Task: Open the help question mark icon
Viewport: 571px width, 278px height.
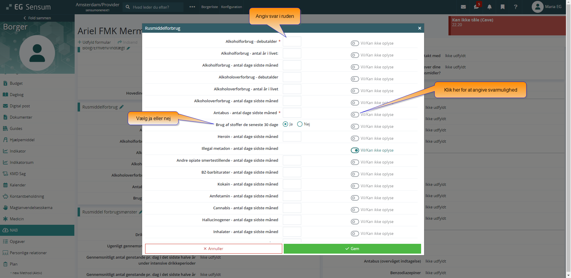Action: [x=515, y=7]
